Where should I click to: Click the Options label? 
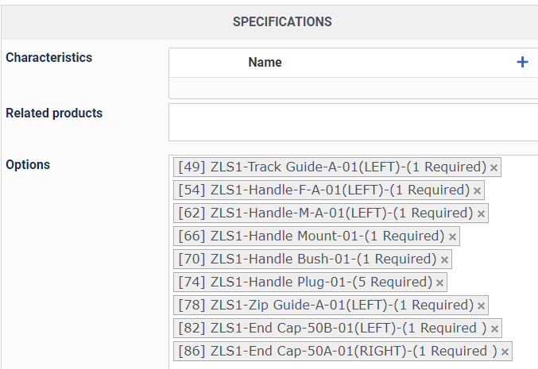[x=28, y=165]
